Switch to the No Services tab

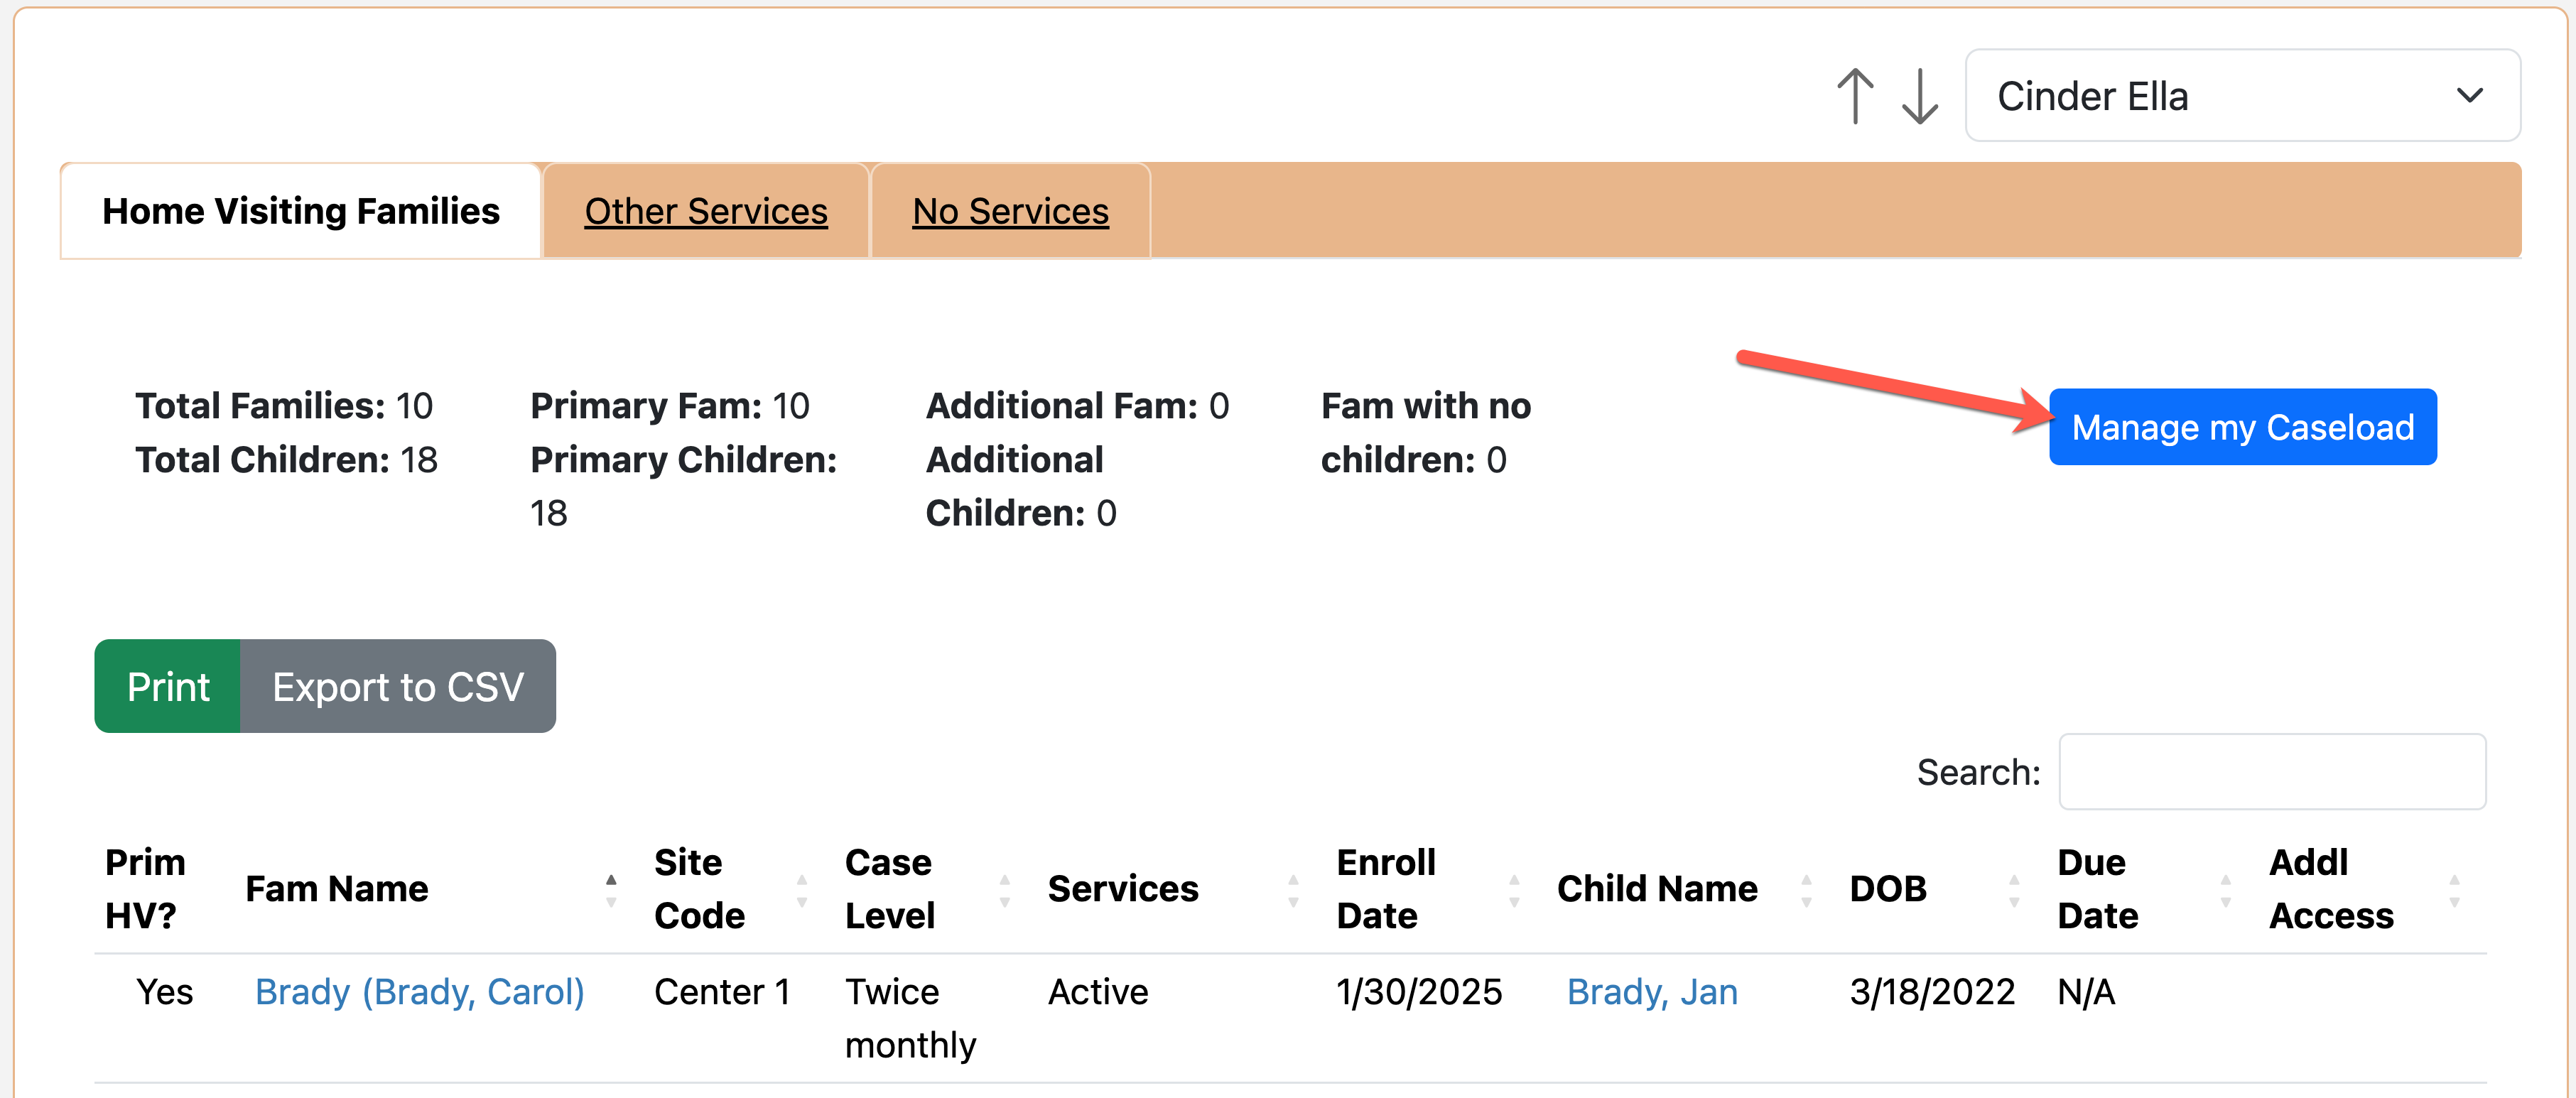[1010, 211]
